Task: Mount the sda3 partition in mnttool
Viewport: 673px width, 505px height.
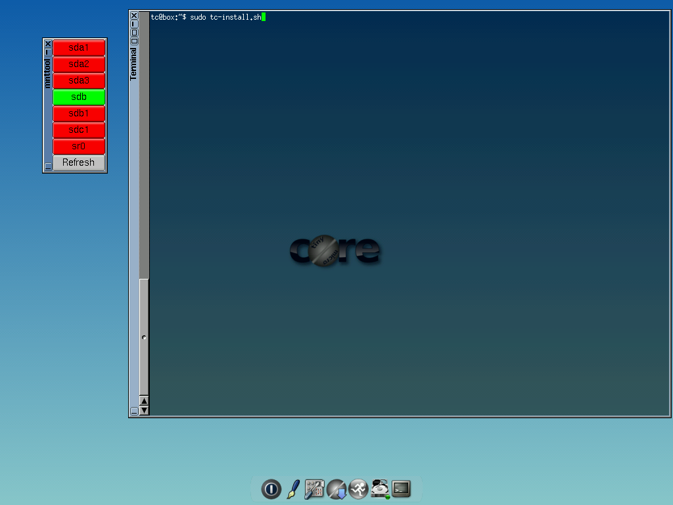Action: coord(79,81)
